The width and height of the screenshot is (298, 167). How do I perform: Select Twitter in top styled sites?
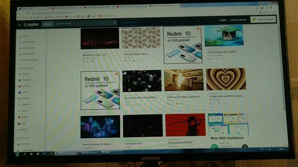[23, 111]
